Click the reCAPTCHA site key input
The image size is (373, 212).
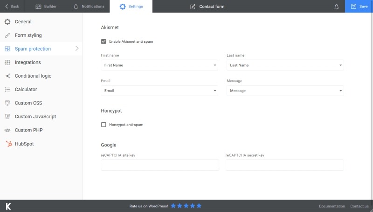(160, 165)
